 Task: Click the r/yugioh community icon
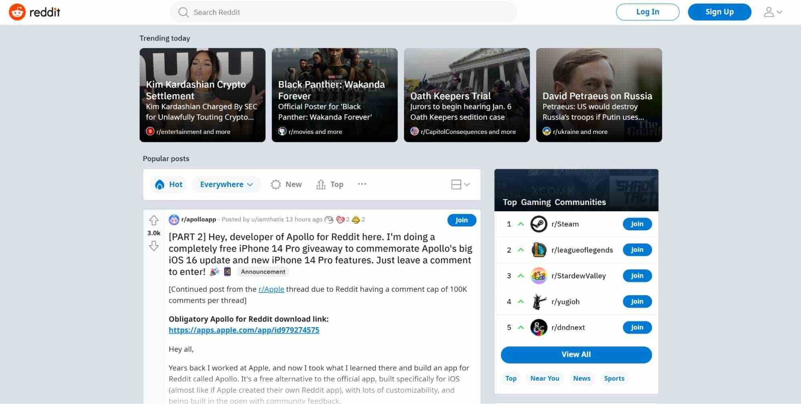pos(539,302)
